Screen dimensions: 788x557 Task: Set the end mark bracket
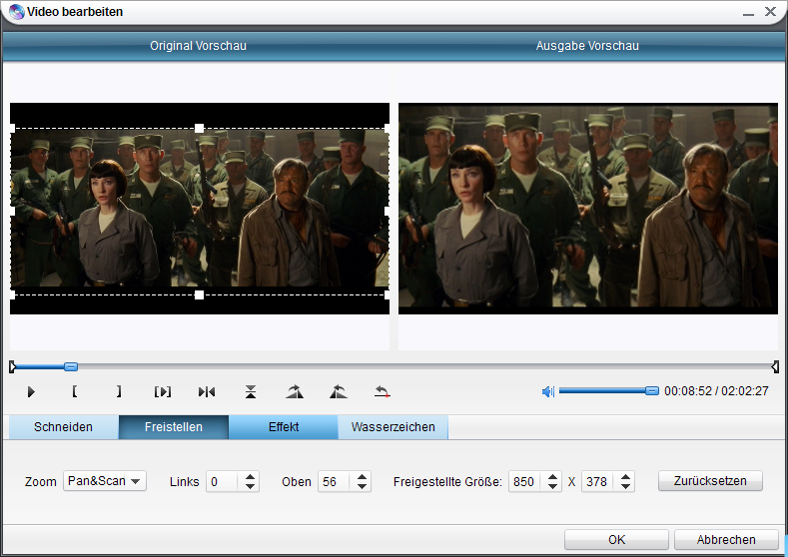[118, 392]
